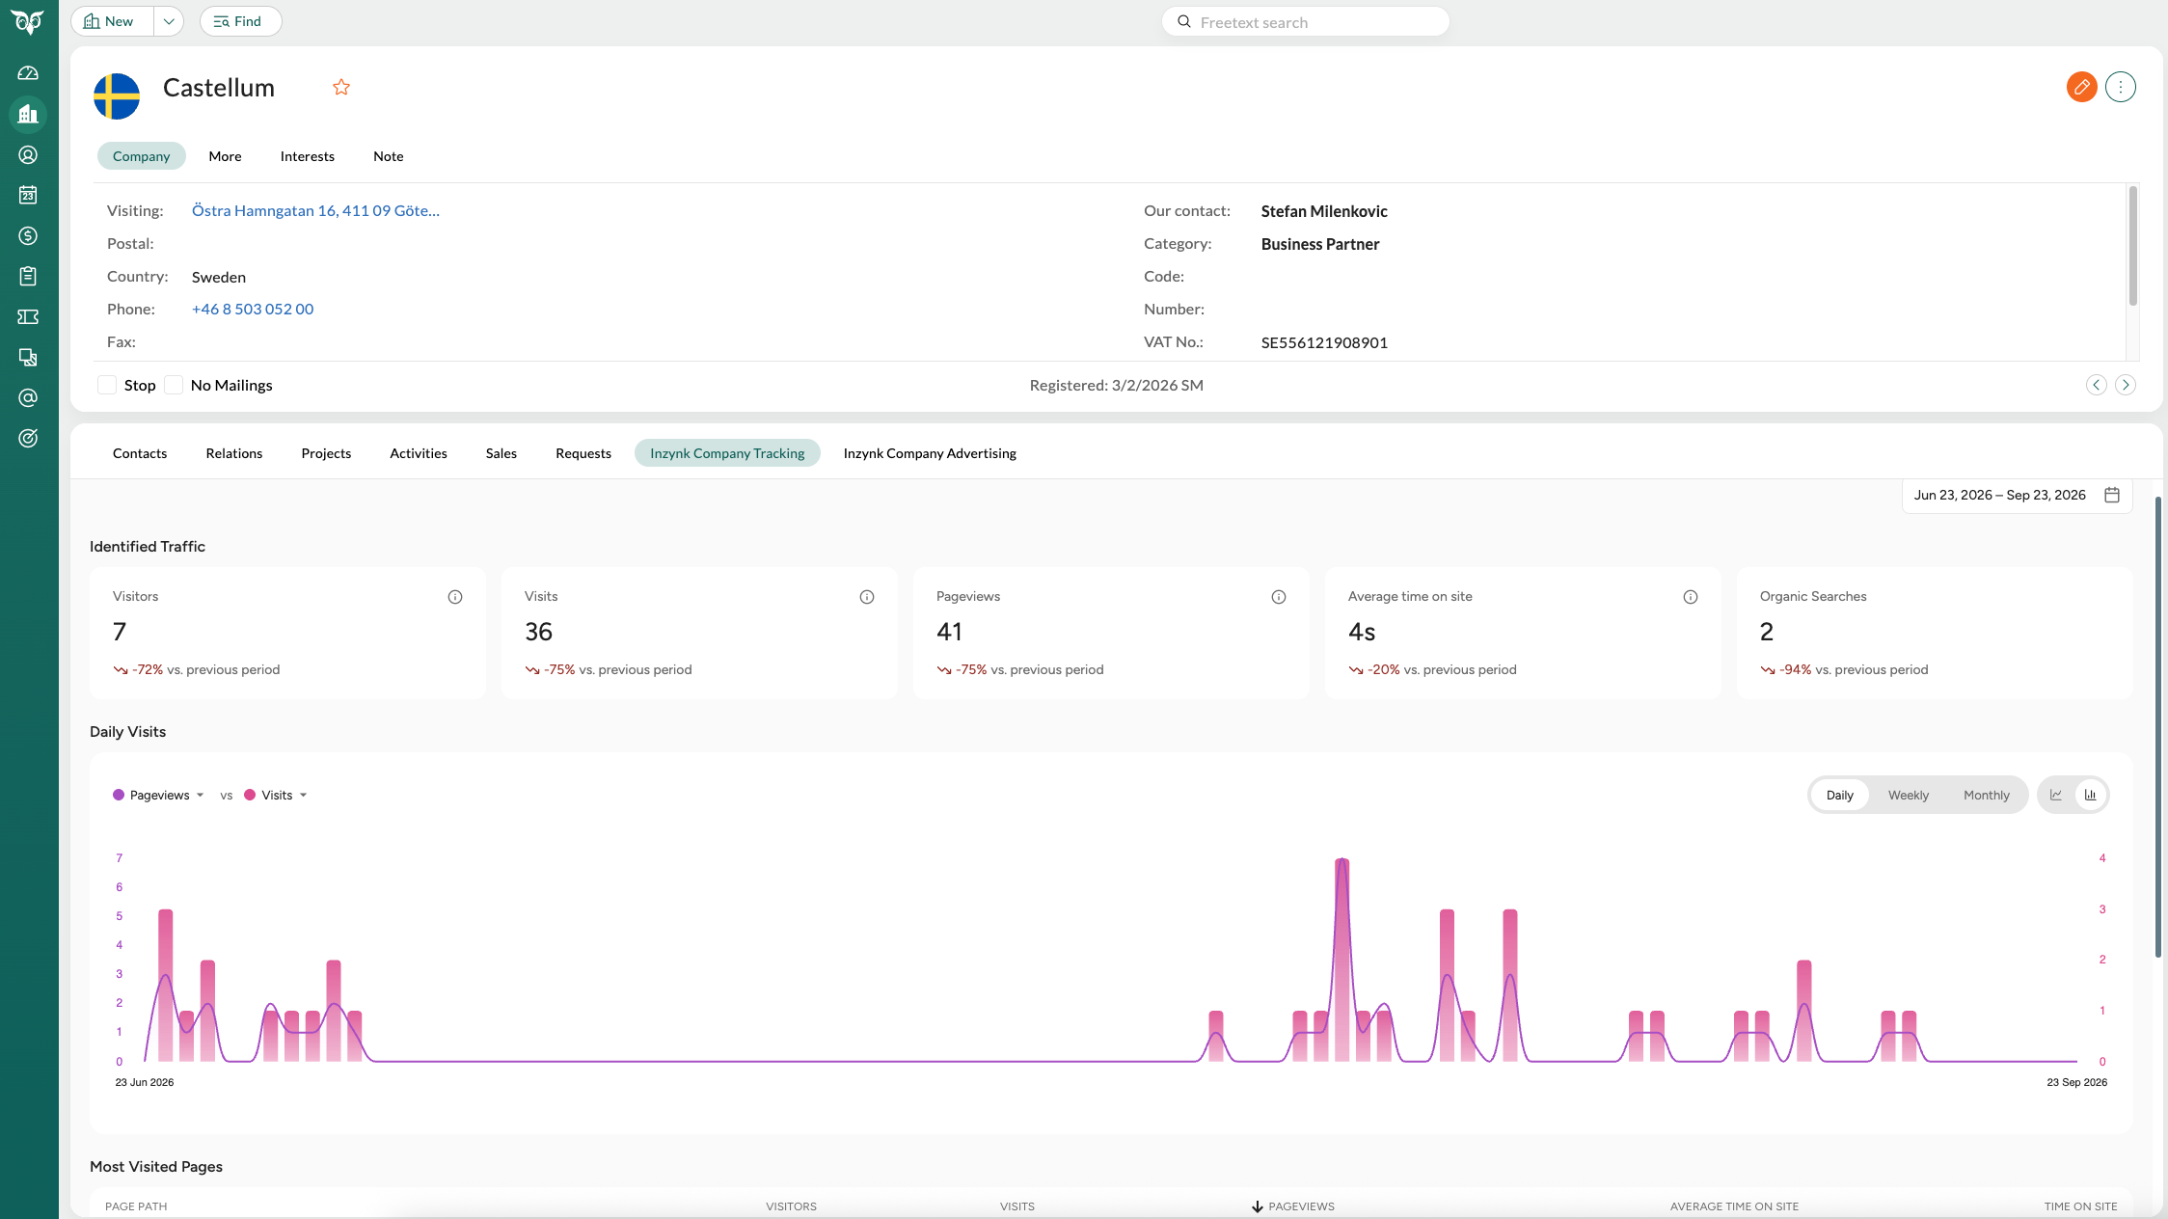
Task: Enable the No Mailings checkbox
Action: (x=174, y=385)
